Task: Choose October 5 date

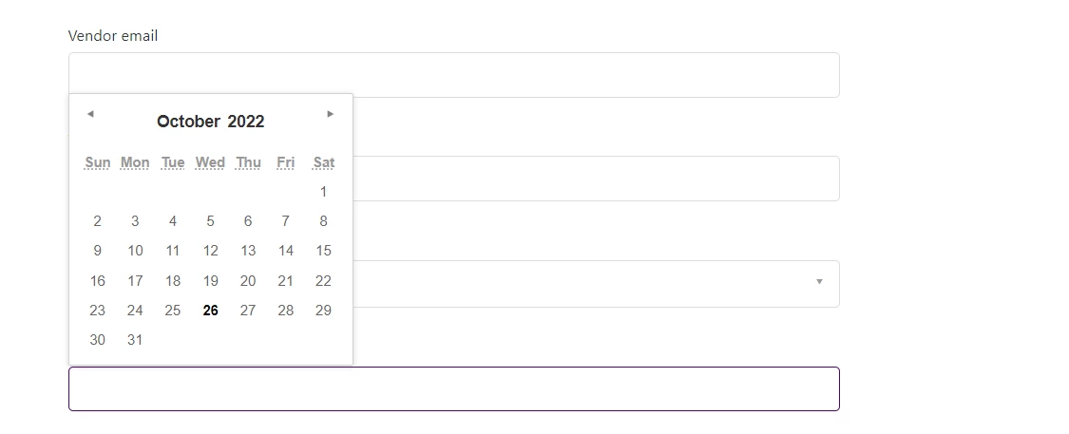Action: click(211, 221)
